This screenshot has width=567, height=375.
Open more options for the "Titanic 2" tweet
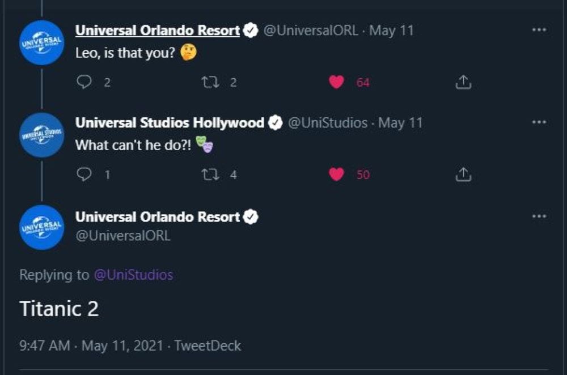click(539, 216)
